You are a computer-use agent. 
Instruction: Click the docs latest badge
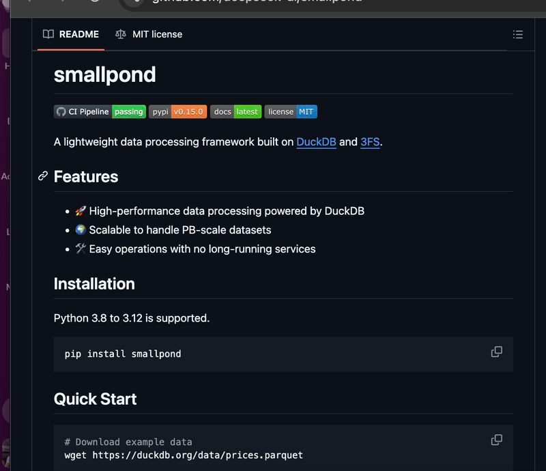pyautogui.click(x=235, y=111)
